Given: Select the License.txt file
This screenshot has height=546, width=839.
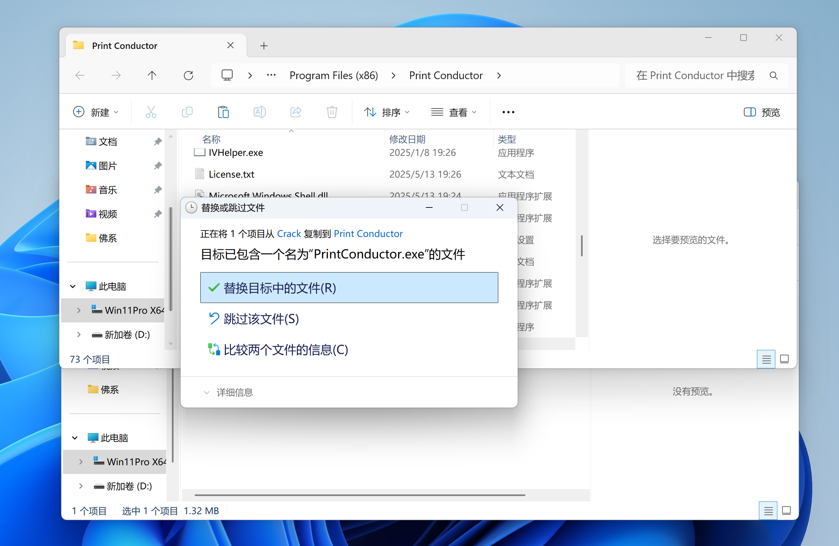Looking at the screenshot, I should [231, 174].
